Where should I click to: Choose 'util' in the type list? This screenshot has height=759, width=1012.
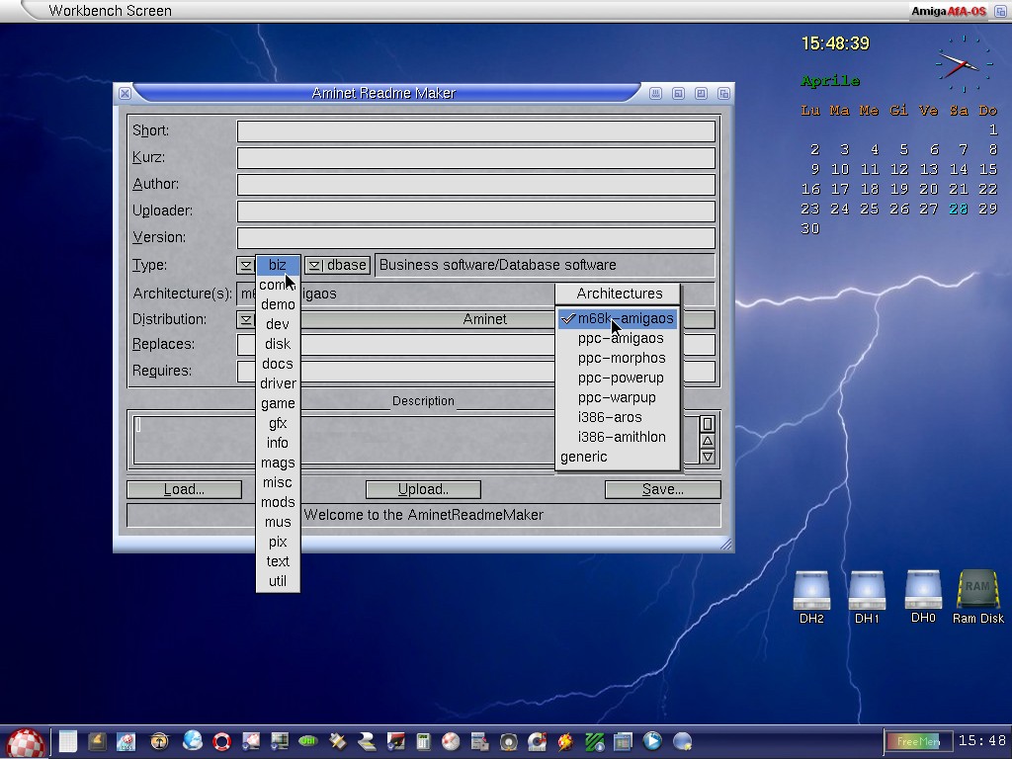click(278, 581)
